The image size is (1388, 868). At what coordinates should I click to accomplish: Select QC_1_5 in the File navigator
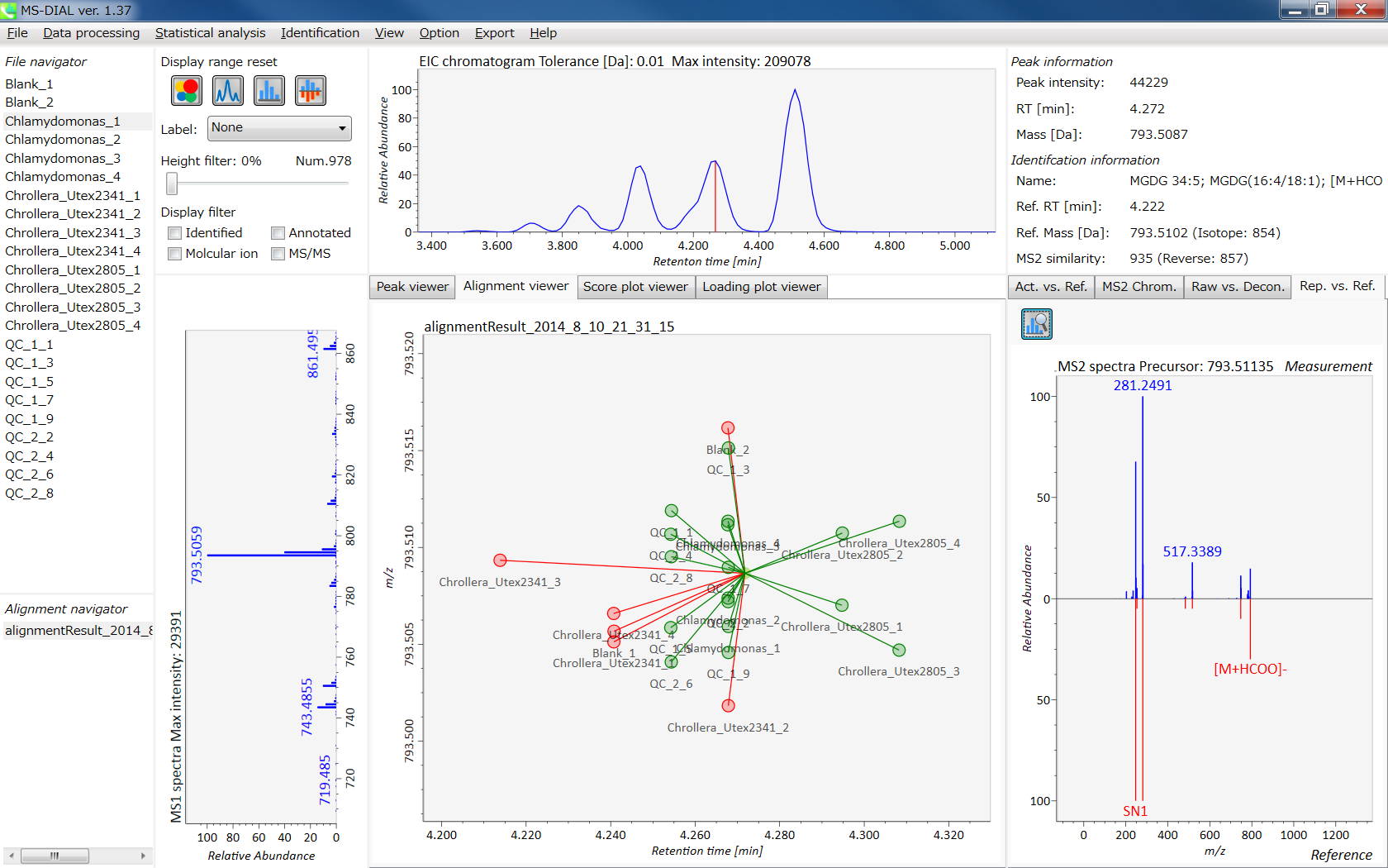pyautogui.click(x=29, y=382)
